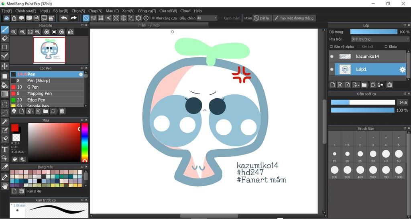Select the Bucket fill tool
The height and width of the screenshot is (219, 411).
click(x=5, y=85)
